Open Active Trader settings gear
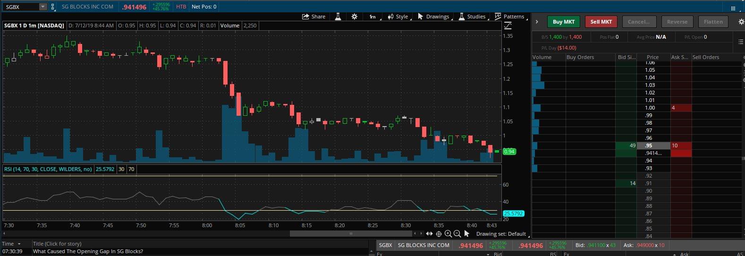 741,22
